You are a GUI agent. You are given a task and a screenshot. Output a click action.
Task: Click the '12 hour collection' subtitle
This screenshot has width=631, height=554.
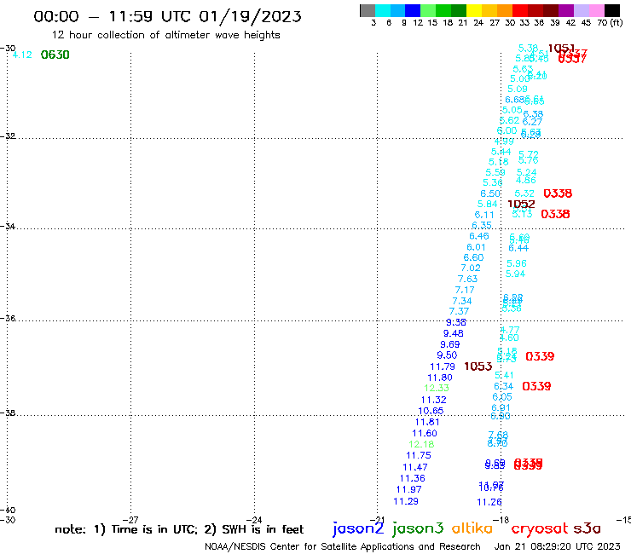(165, 35)
